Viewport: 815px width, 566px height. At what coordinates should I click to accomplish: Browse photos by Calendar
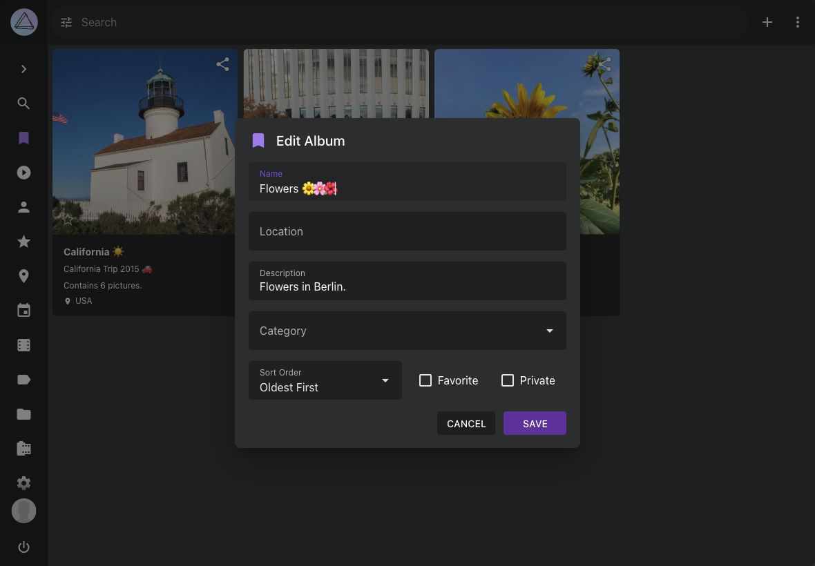[23, 310]
